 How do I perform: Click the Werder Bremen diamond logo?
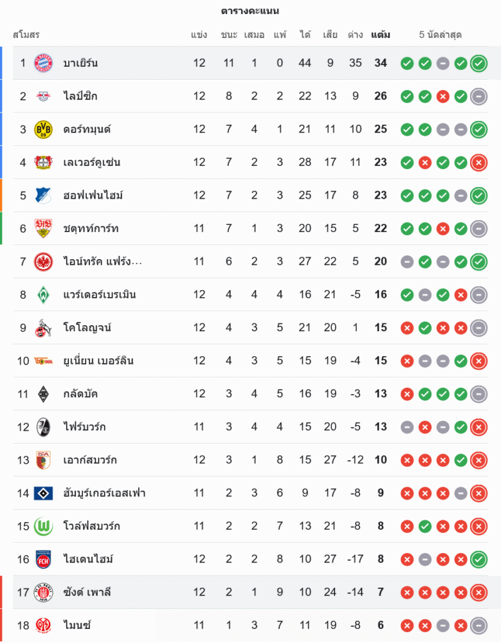(43, 295)
